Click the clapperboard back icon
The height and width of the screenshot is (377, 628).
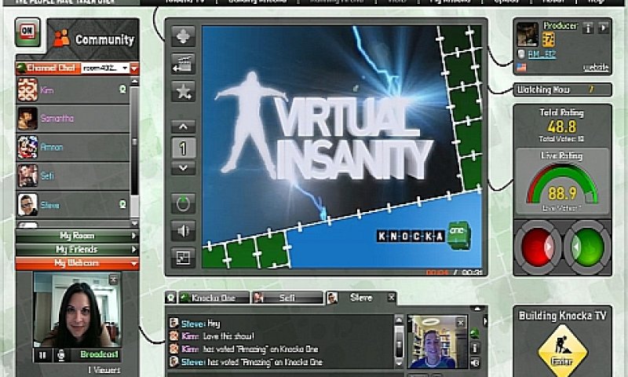(x=183, y=64)
